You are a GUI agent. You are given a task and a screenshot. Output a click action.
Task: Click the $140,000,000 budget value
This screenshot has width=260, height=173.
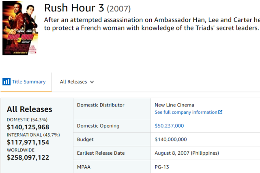[171, 139]
